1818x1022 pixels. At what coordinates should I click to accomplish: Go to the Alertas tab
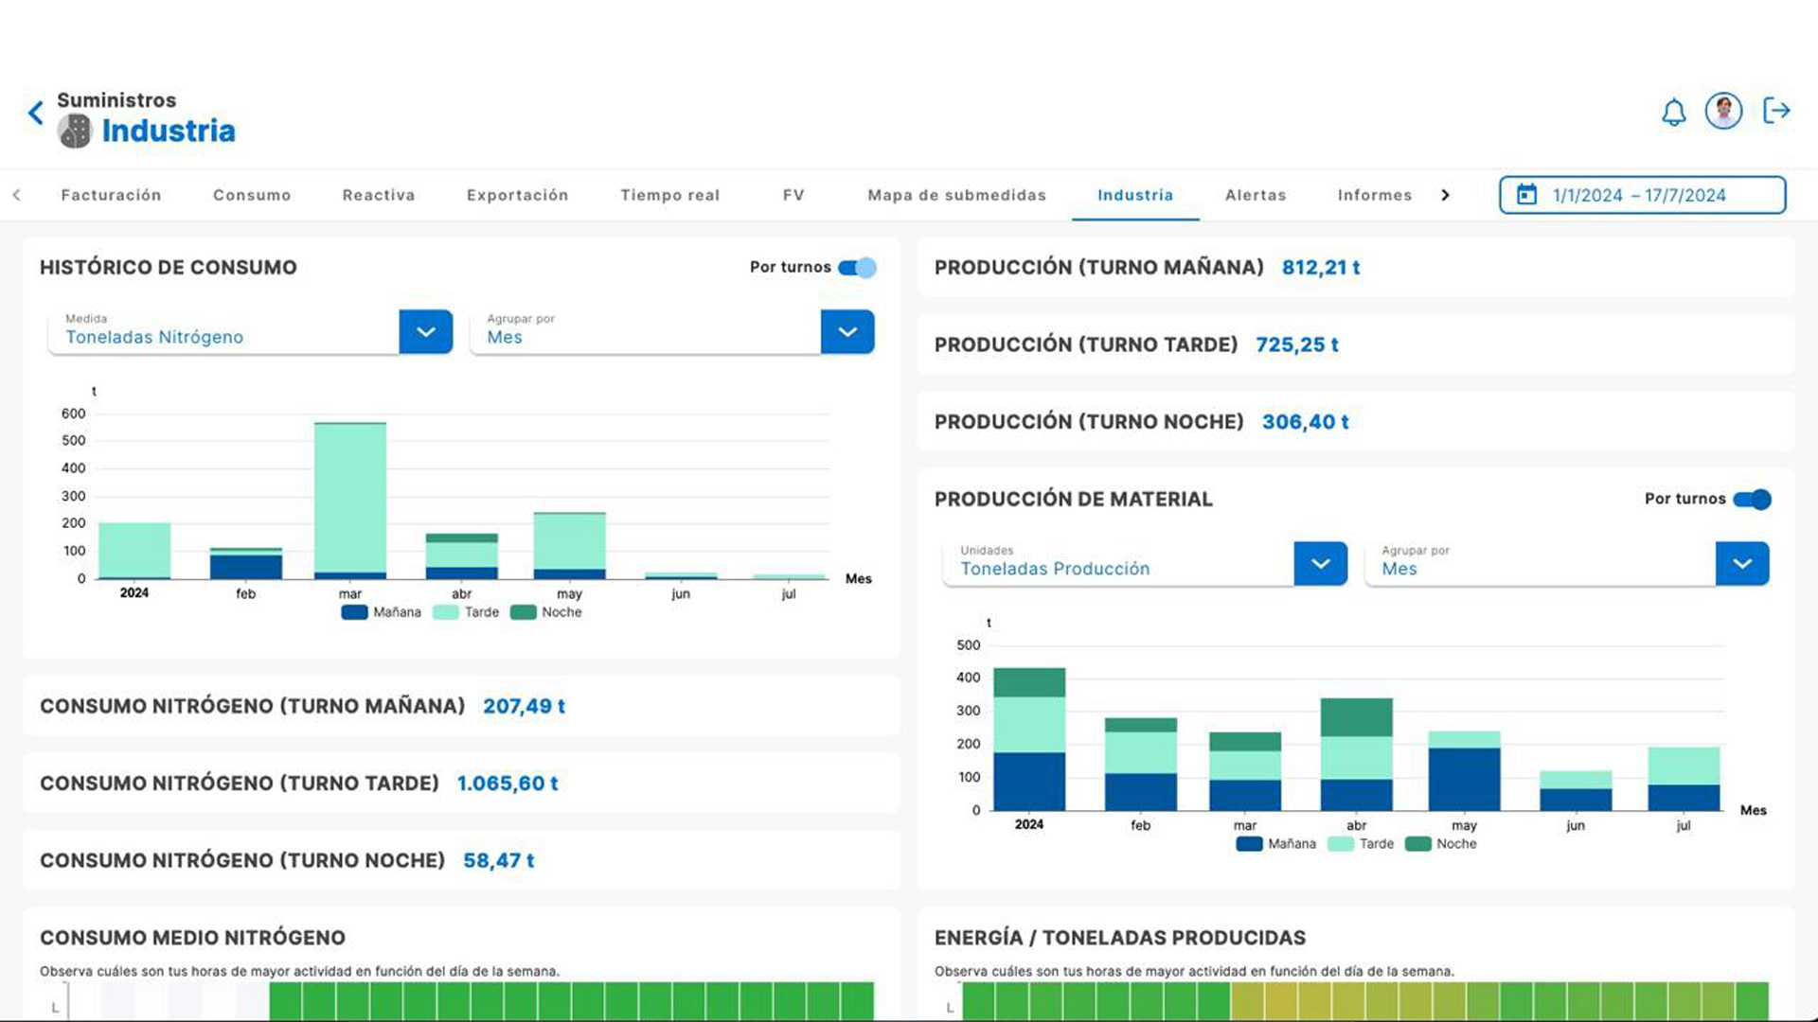pyautogui.click(x=1256, y=195)
